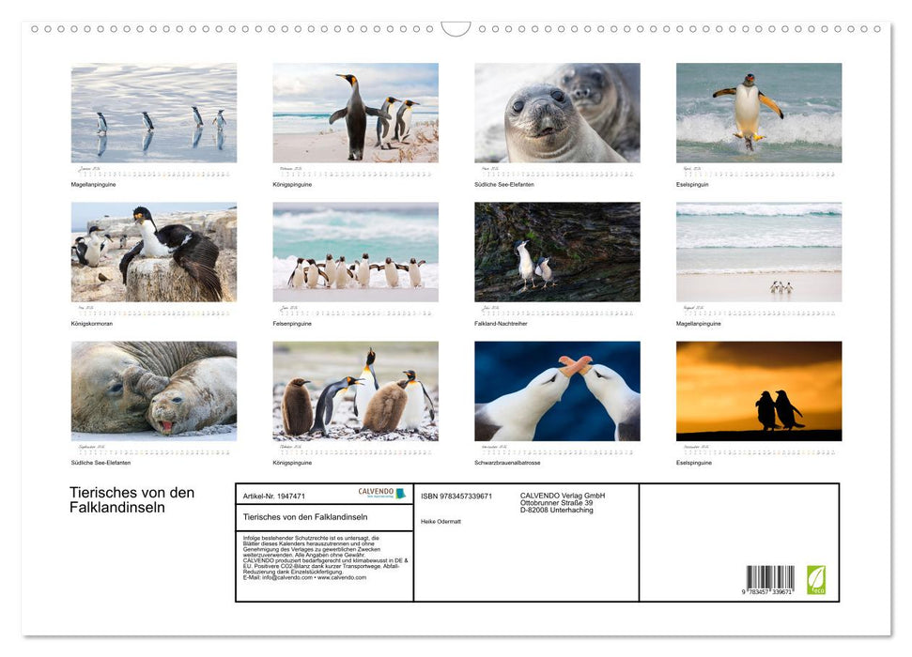This screenshot has width=912, height=657.
Task: Select the Heike Odermatt author name
Action: pos(442,521)
